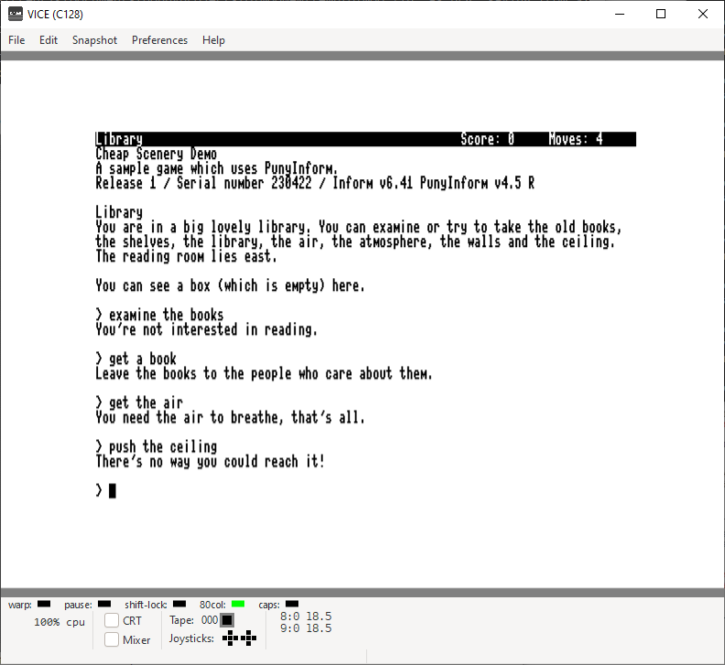Click 'You need the air to breathe' line
The width and height of the screenshot is (725, 665).
tap(231, 417)
